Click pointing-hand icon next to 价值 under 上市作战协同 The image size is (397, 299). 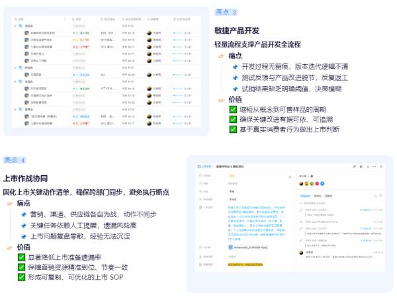click(10, 247)
